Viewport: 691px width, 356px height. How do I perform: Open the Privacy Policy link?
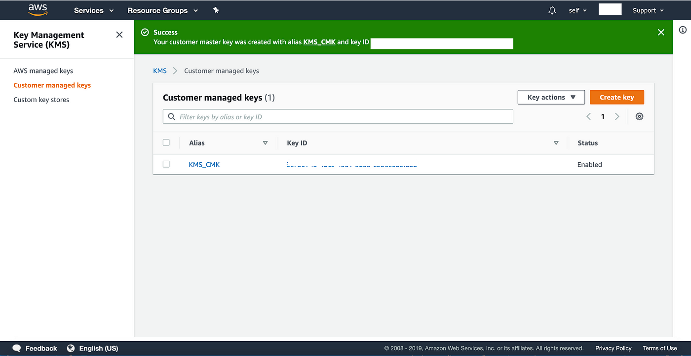[614, 348]
